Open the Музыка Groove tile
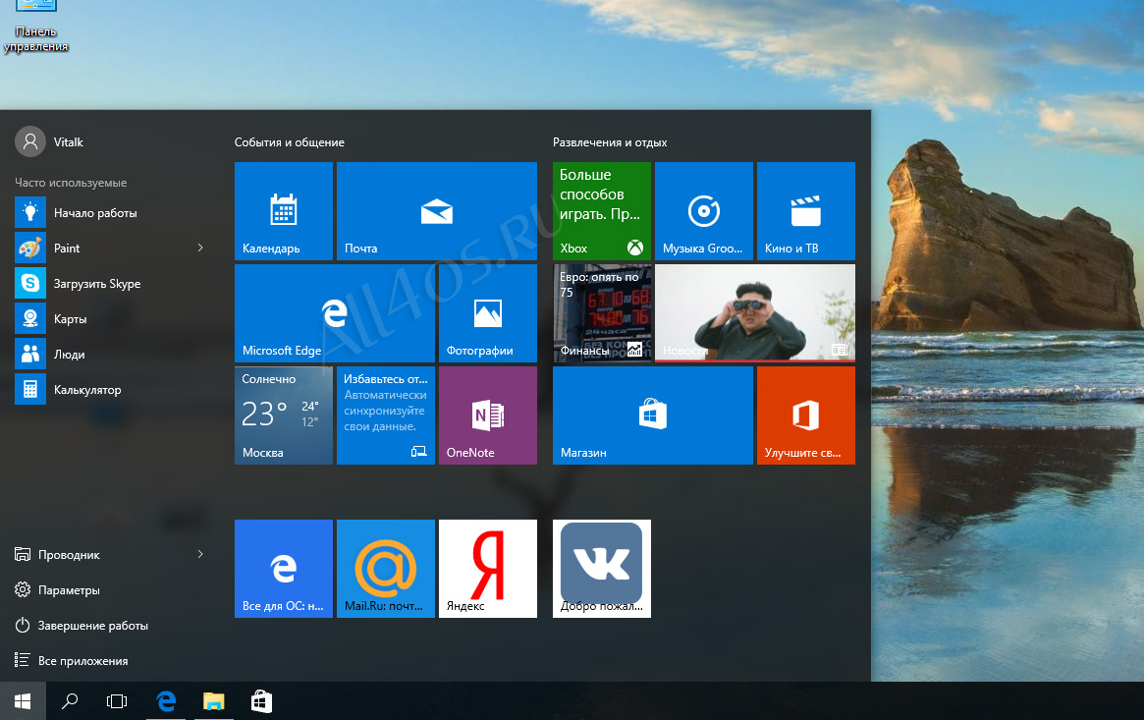Screen dimensions: 1144x720 pyautogui.click(x=703, y=211)
